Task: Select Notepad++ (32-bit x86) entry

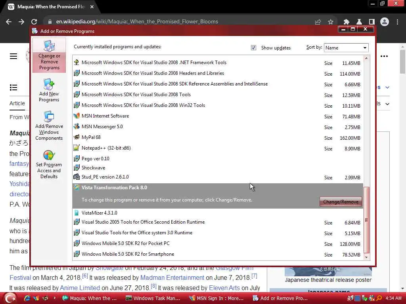Action: (218, 148)
